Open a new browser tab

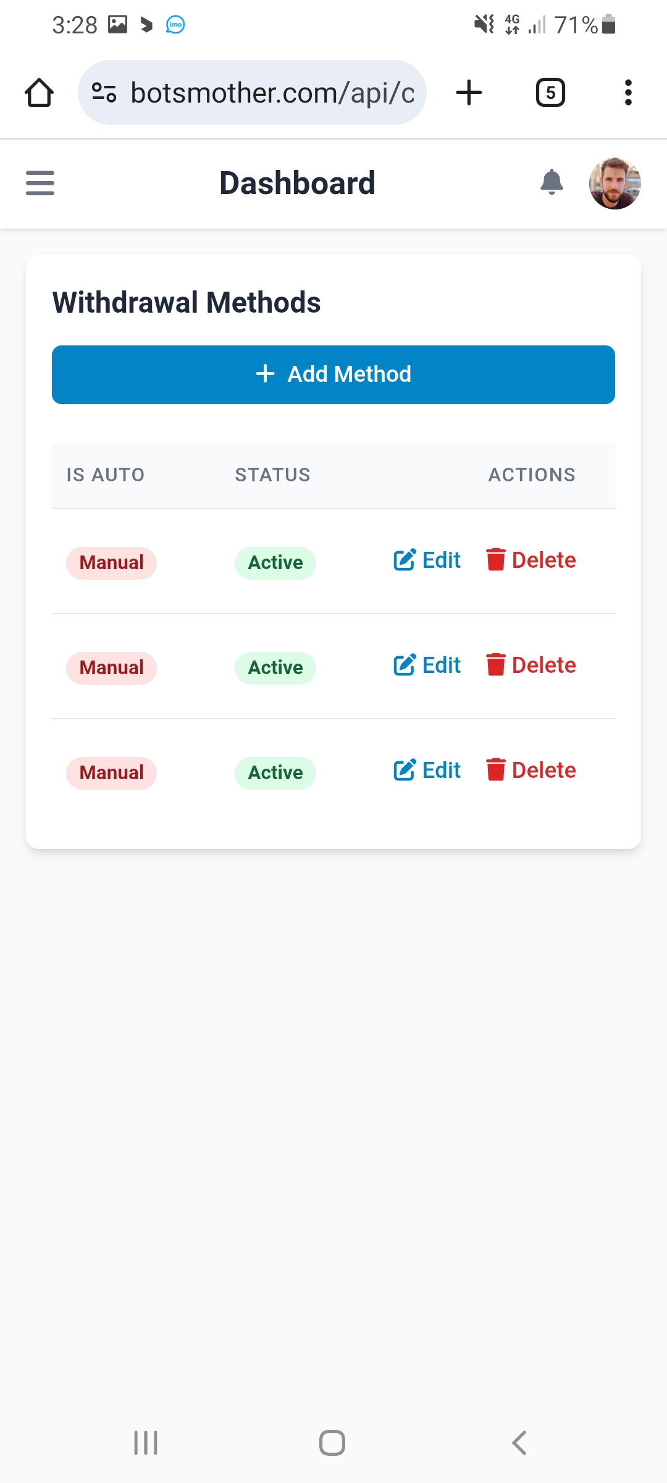pyautogui.click(x=469, y=93)
